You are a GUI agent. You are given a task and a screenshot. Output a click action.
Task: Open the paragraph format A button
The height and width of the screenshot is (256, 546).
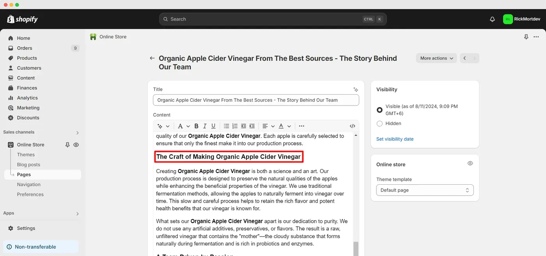pyautogui.click(x=180, y=126)
